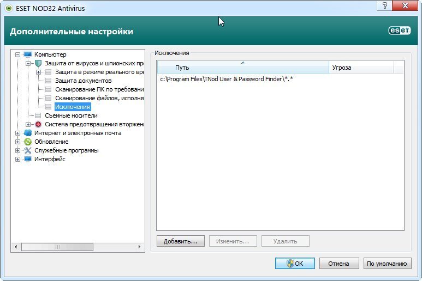Viewport: 422px width, 281px height.
Task: Click the Компьютер monitor icon in tree
Action: pos(28,54)
